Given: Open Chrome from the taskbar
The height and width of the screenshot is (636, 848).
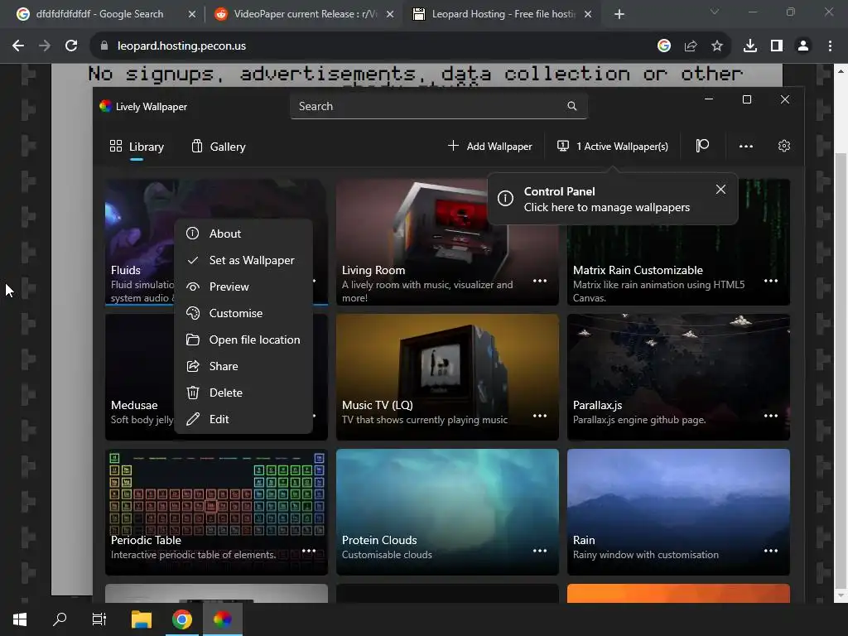Looking at the screenshot, I should pyautogui.click(x=182, y=619).
